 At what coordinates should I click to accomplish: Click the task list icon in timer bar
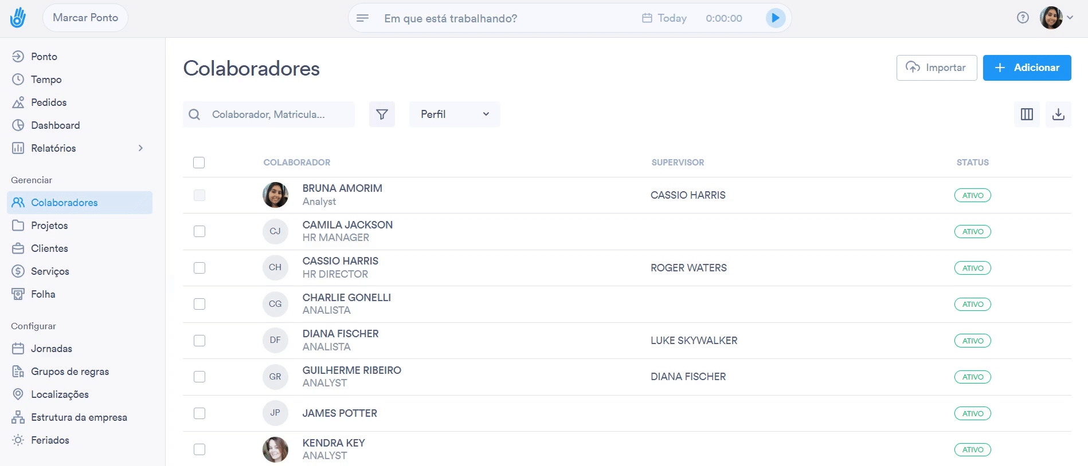click(x=363, y=18)
